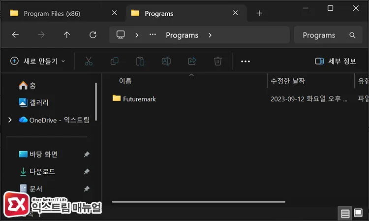Click the pin icon beside 다운로드

point(87,171)
